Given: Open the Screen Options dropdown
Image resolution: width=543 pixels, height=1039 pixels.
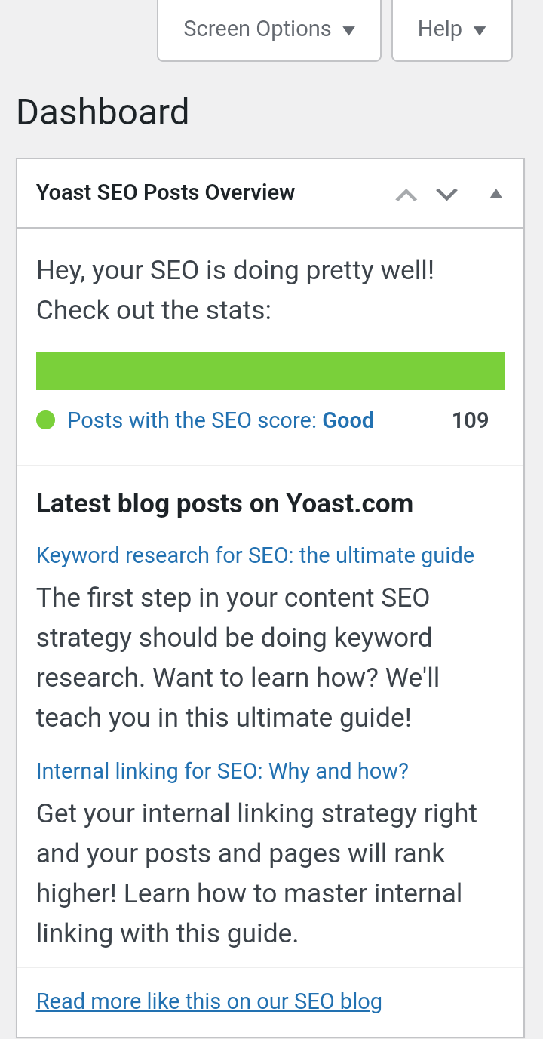Looking at the screenshot, I should click(268, 30).
